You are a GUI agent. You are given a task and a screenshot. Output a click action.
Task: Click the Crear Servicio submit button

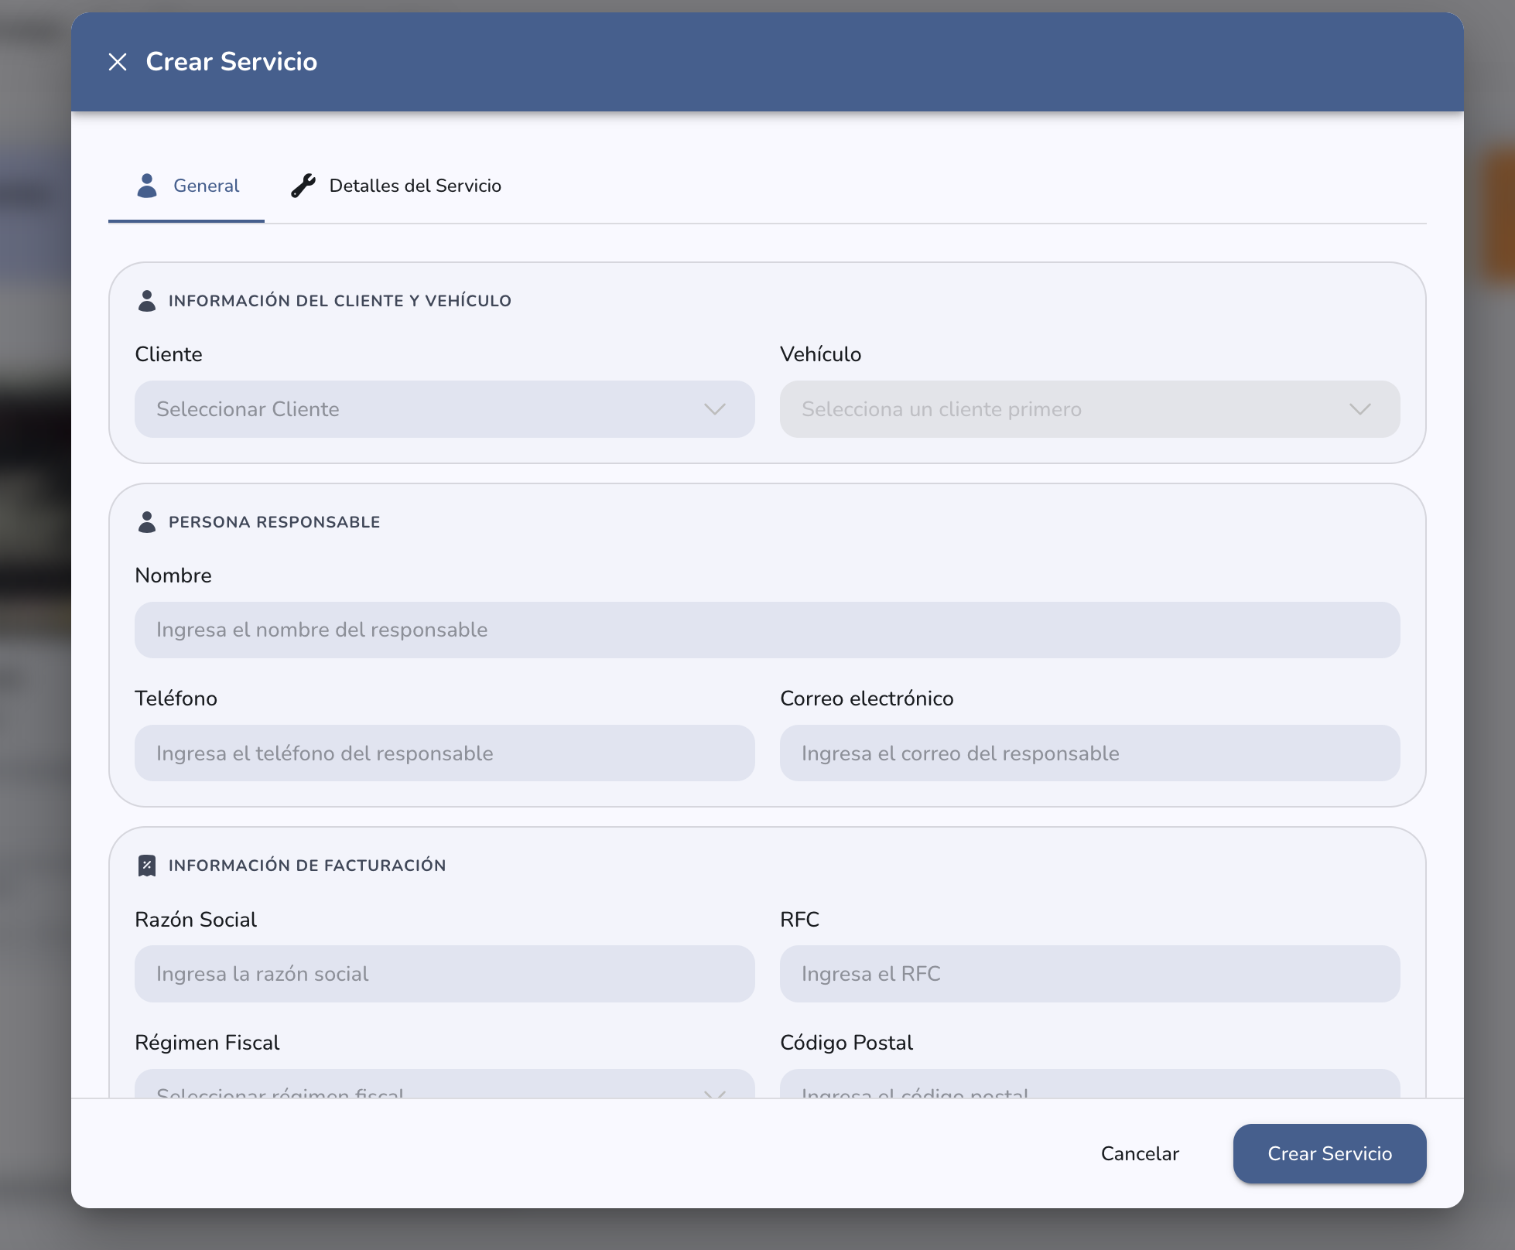coord(1330,1153)
